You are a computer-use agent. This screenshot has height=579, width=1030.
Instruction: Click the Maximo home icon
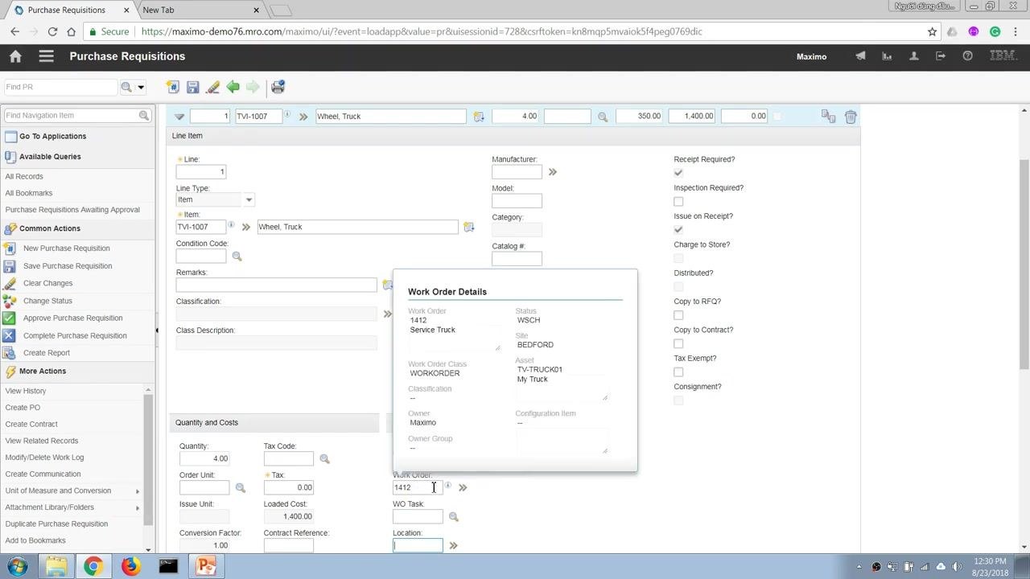[15, 56]
